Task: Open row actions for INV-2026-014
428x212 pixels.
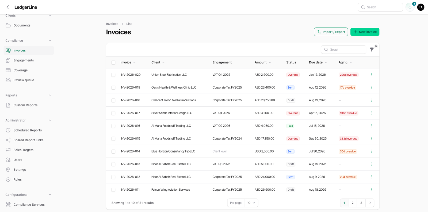Action: click(x=372, y=151)
